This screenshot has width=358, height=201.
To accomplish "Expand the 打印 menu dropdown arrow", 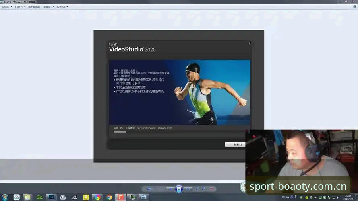I will pyautogui.click(x=25, y=7).
